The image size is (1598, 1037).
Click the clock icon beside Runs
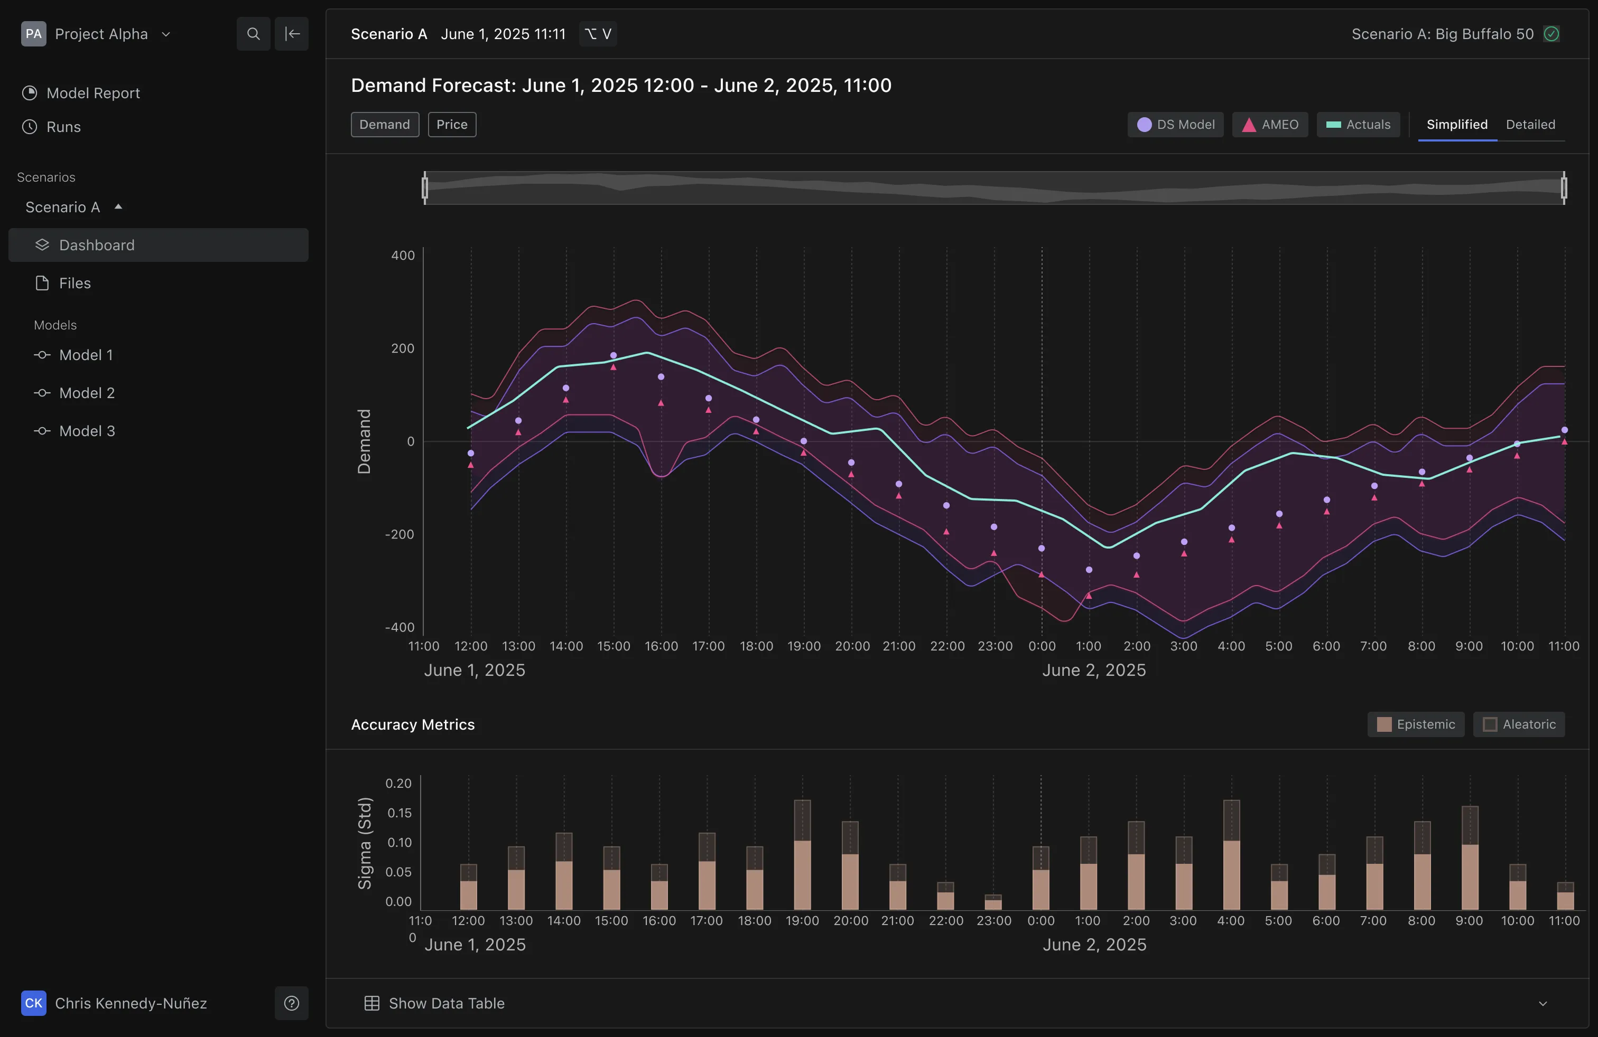tap(30, 127)
